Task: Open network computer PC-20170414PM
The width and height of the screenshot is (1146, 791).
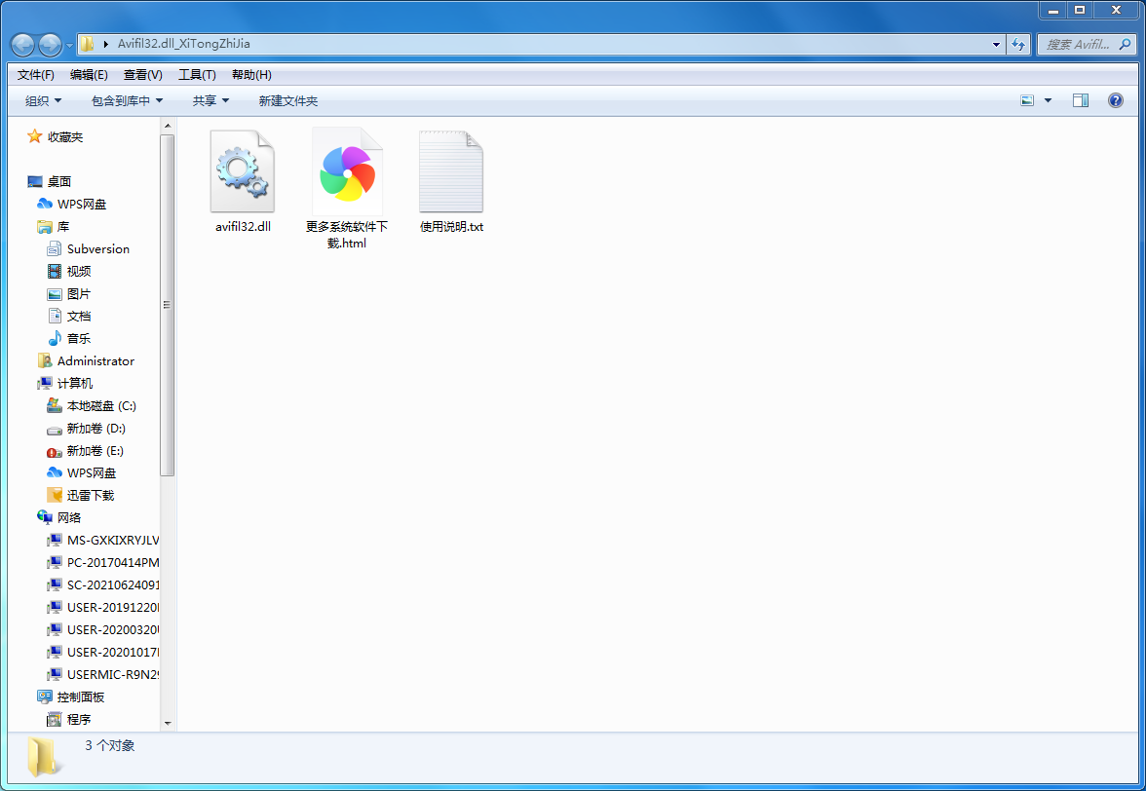Action: point(103,562)
